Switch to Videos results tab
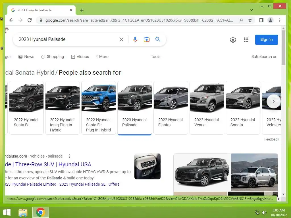Image resolution: width=291 pixels, height=218 pixels. [80, 57]
